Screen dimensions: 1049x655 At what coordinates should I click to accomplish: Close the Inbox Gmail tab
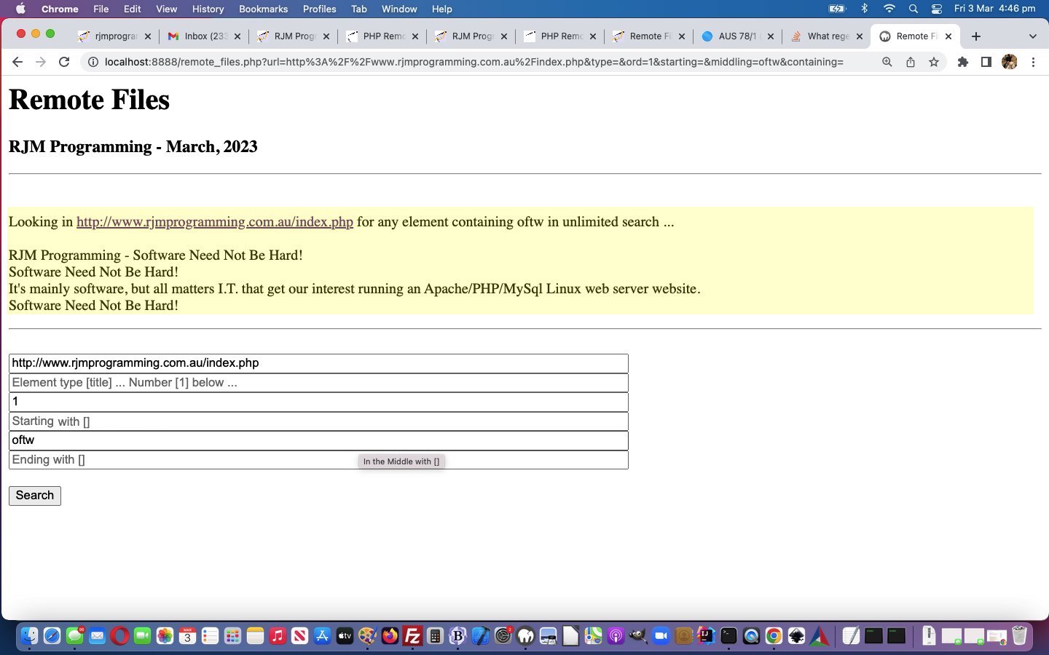[237, 36]
